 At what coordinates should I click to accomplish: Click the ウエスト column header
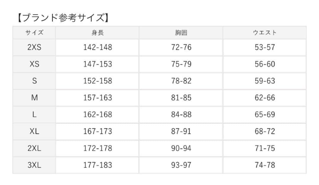tap(265, 33)
